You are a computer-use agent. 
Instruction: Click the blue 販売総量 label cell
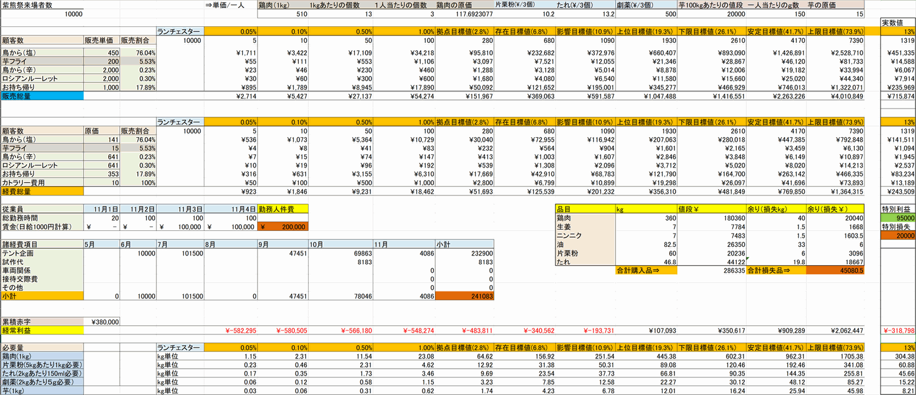click(42, 96)
